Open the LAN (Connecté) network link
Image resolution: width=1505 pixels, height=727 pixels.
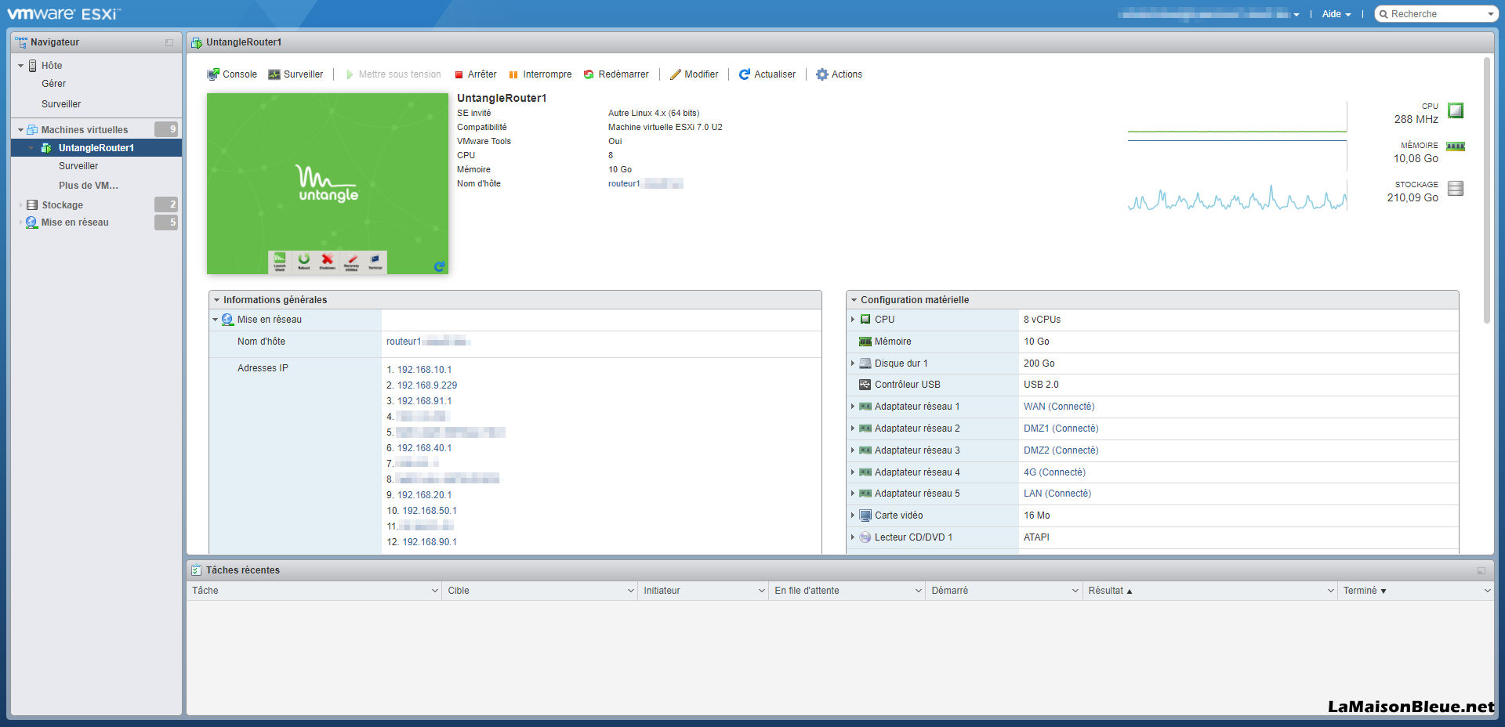[x=1057, y=494]
